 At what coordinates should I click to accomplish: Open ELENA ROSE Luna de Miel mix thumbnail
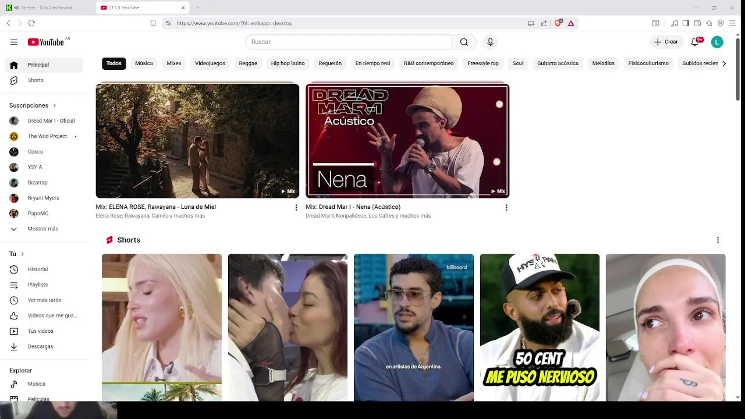[x=197, y=141]
